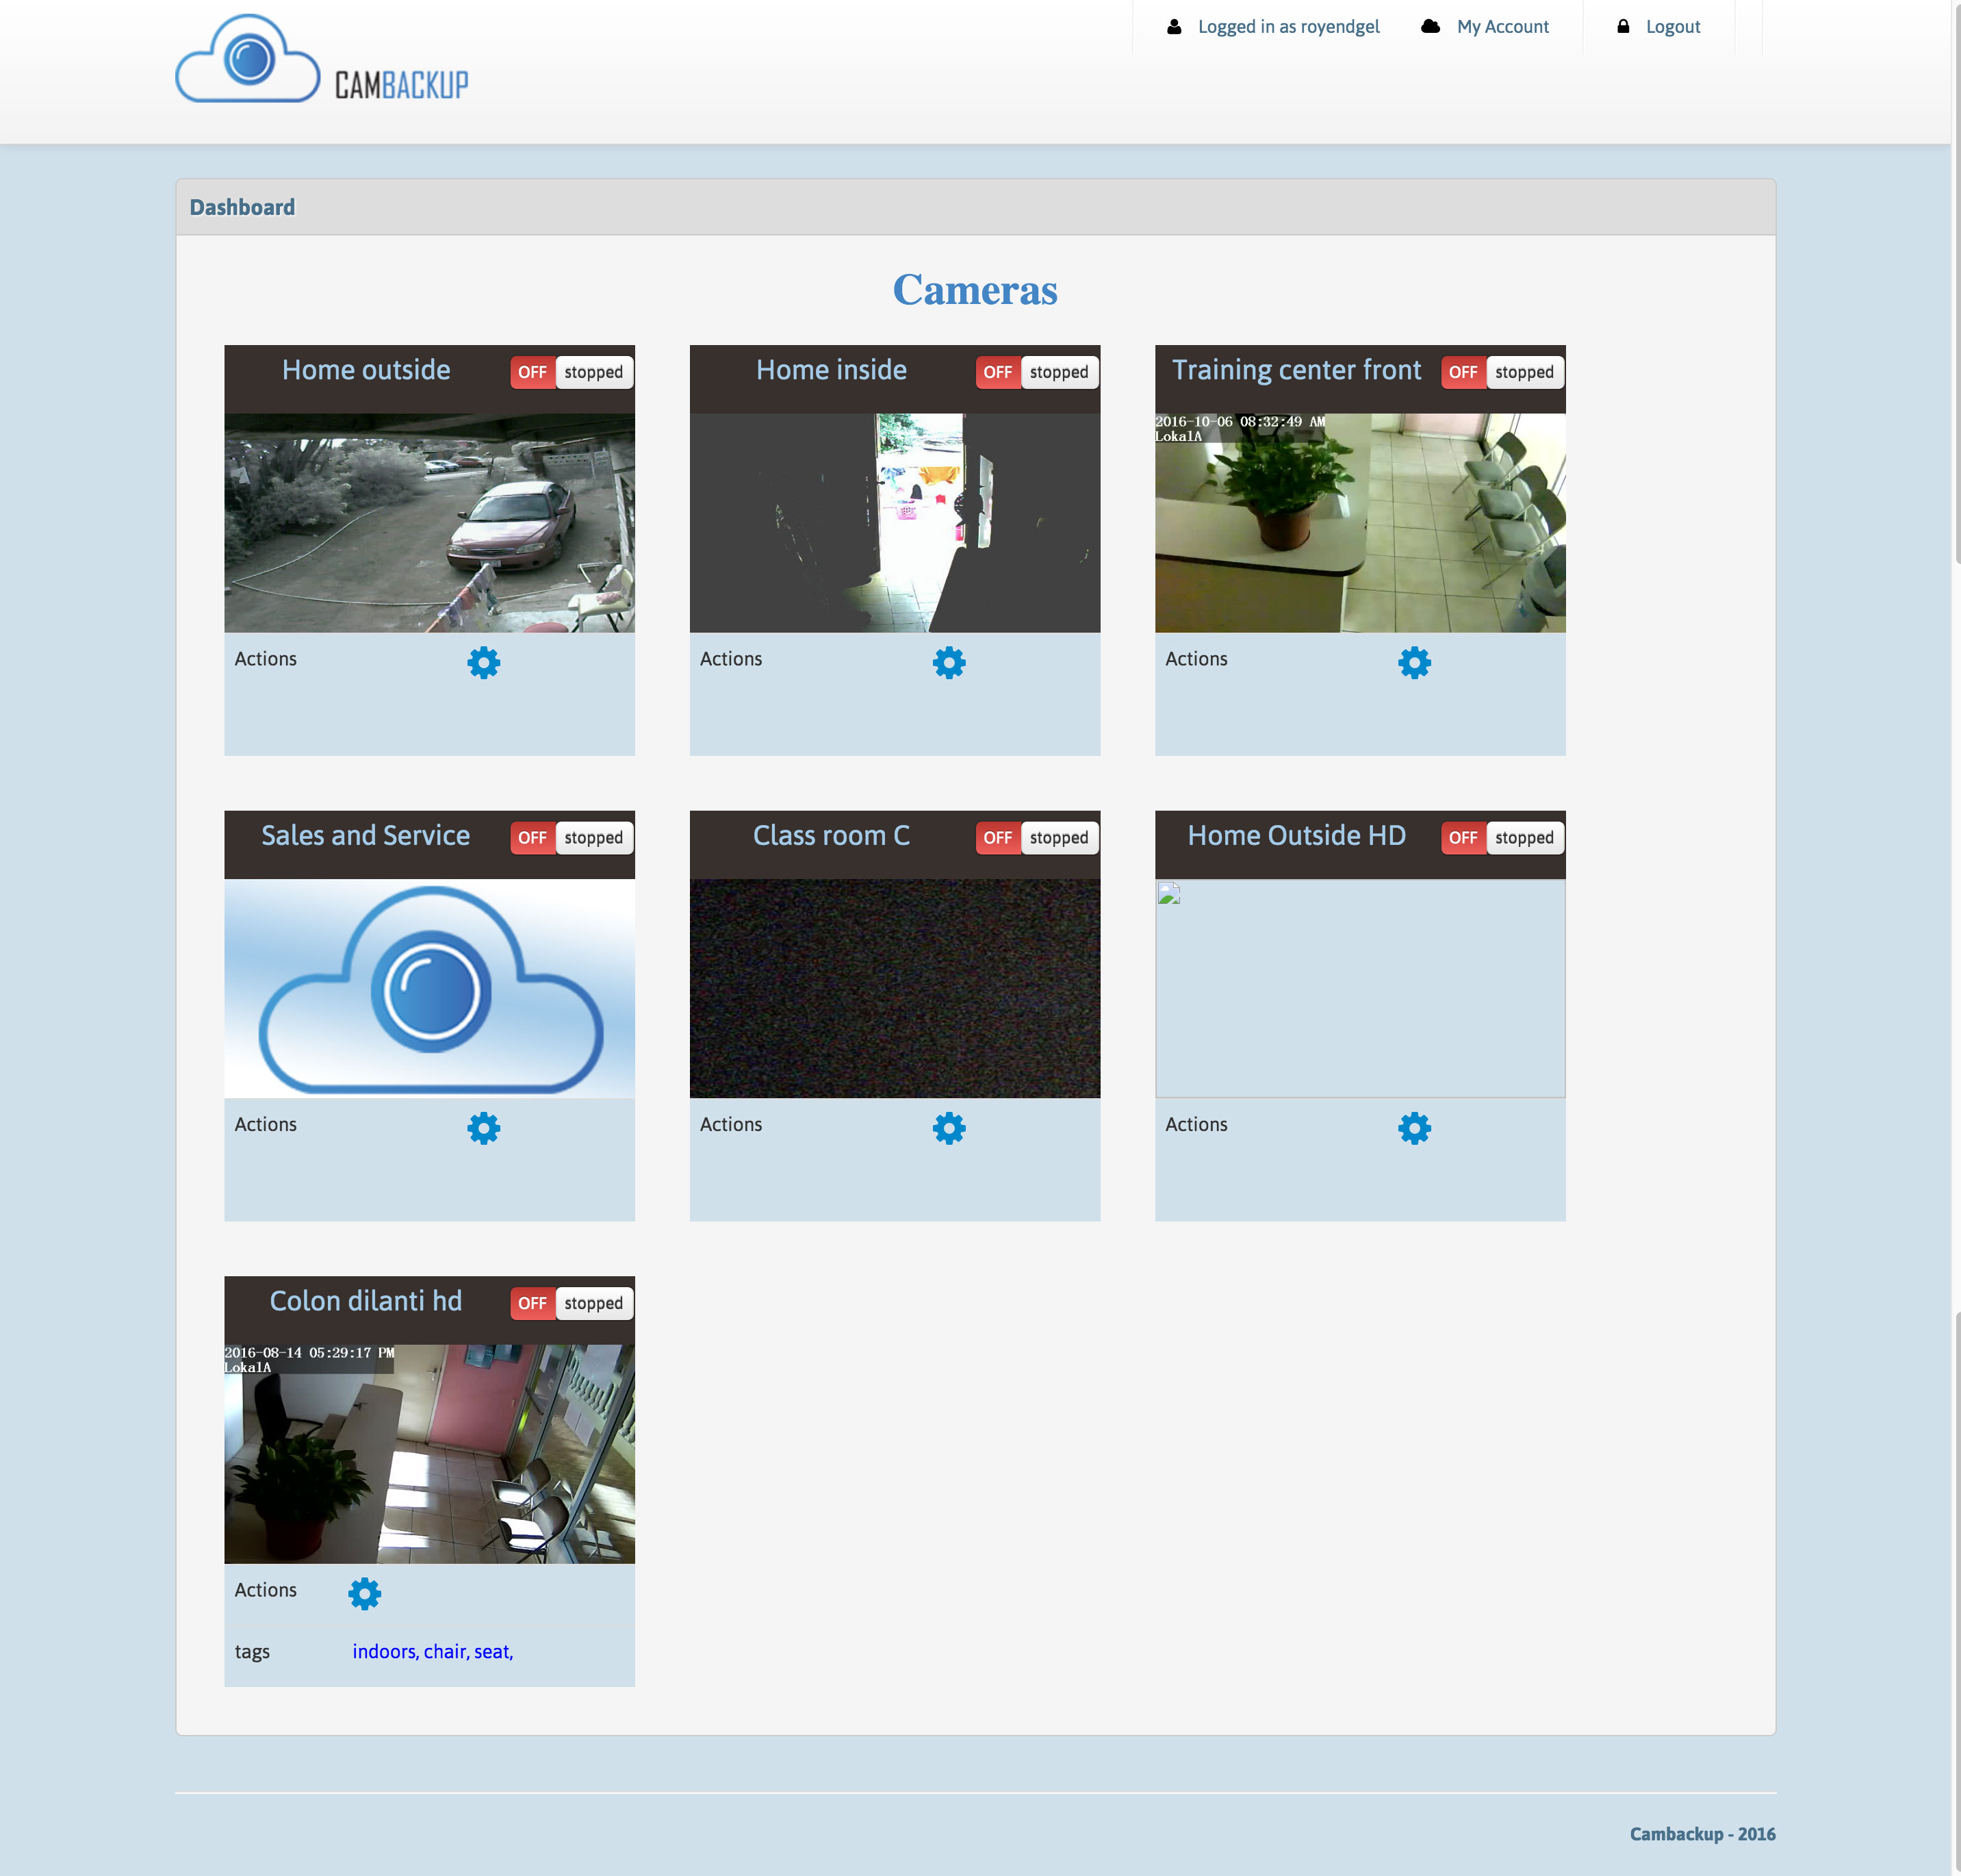Open actions gear for Home Outside HD
The width and height of the screenshot is (1961, 1876).
1414,1128
